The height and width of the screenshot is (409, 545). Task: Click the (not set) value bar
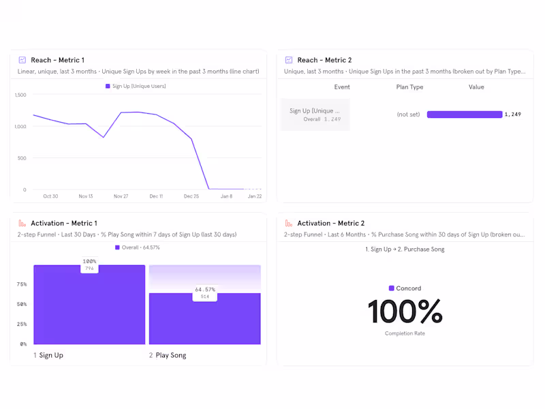pyautogui.click(x=464, y=115)
